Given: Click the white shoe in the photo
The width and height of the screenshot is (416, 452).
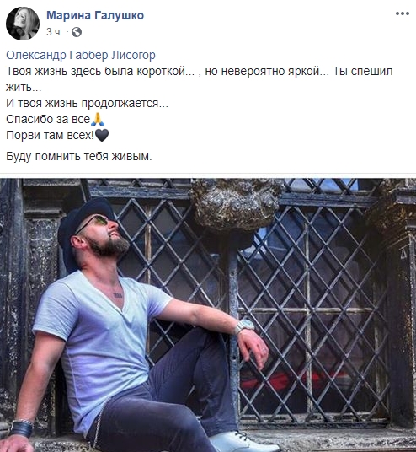Looking at the screenshot, I should (243, 441).
